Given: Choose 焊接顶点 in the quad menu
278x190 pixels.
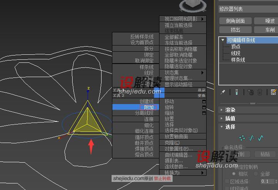Looking at the screenshot, I should coord(136,149).
